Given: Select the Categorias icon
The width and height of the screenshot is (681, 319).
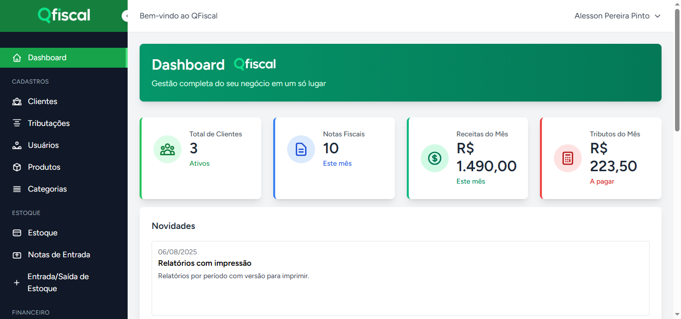Looking at the screenshot, I should point(16,189).
